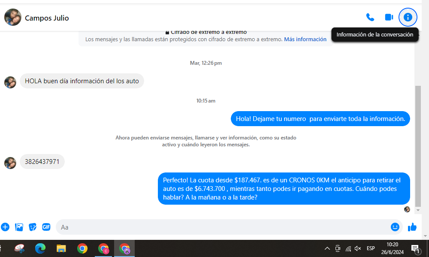
Task: Send a thumbs-up like
Action: (x=412, y=227)
